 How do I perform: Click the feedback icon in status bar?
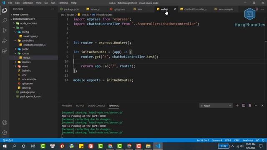click(257, 140)
